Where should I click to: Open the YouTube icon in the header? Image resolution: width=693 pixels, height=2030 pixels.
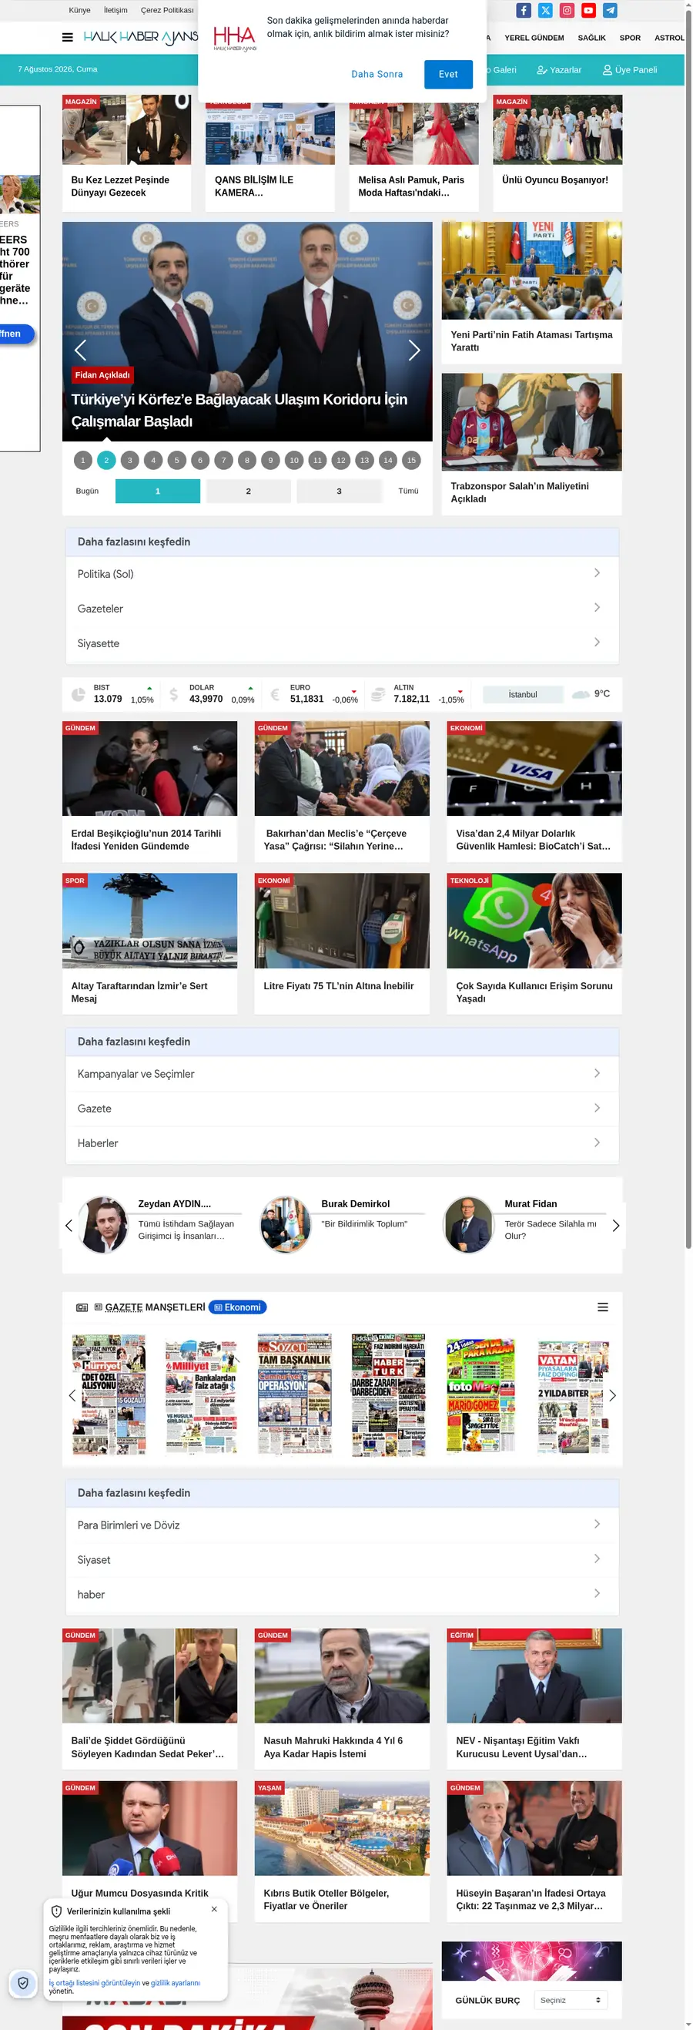[x=588, y=10]
